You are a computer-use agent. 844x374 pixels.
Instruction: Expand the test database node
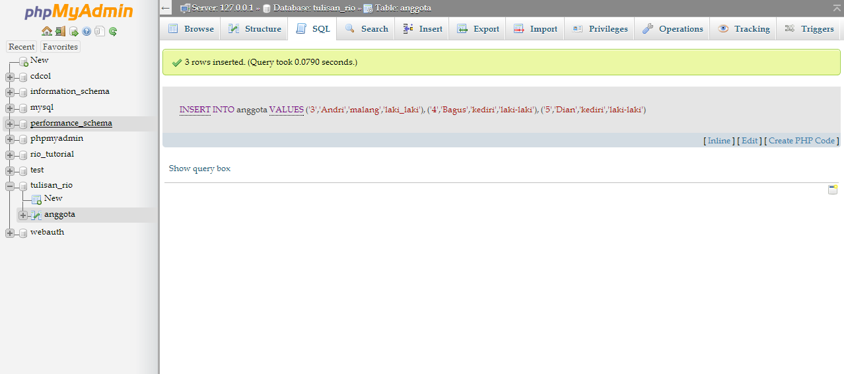pos(10,170)
